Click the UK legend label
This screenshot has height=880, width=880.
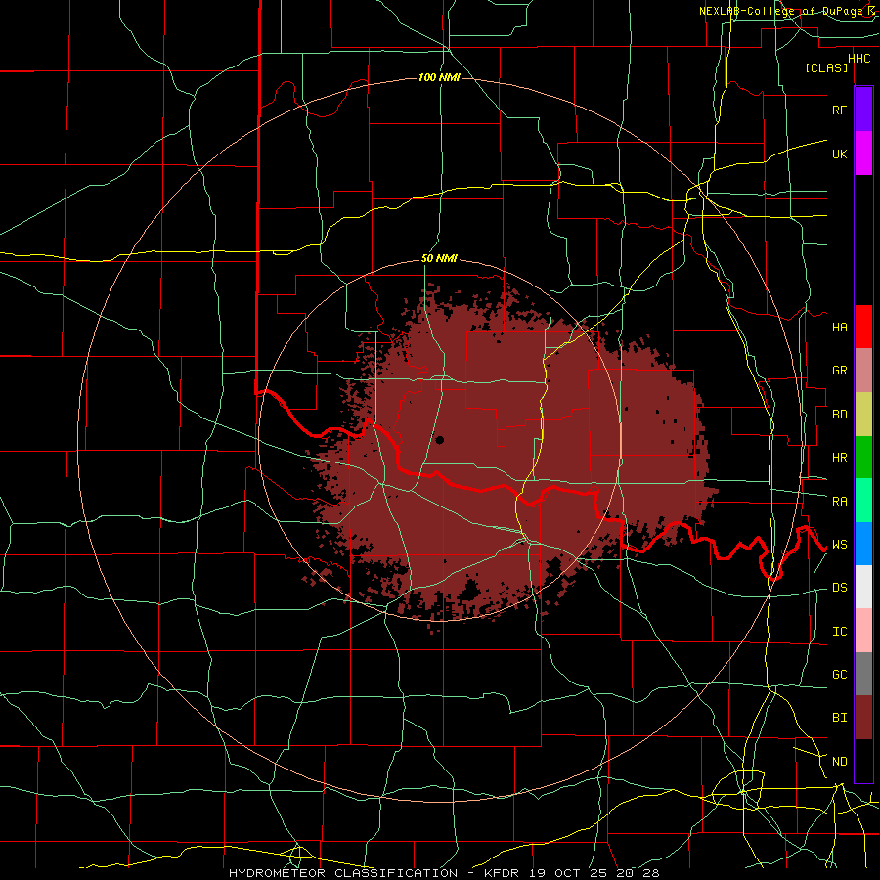click(839, 154)
